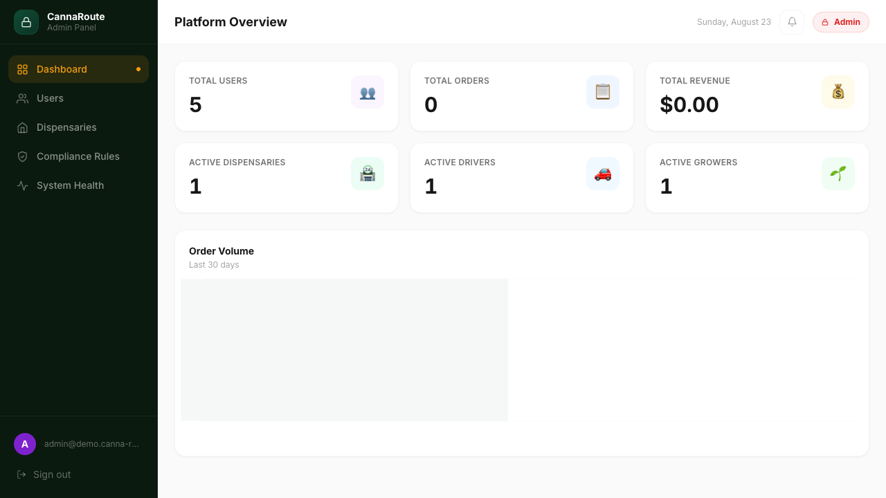
Task: Click the Active Growers seedling icon
Action: point(838,174)
